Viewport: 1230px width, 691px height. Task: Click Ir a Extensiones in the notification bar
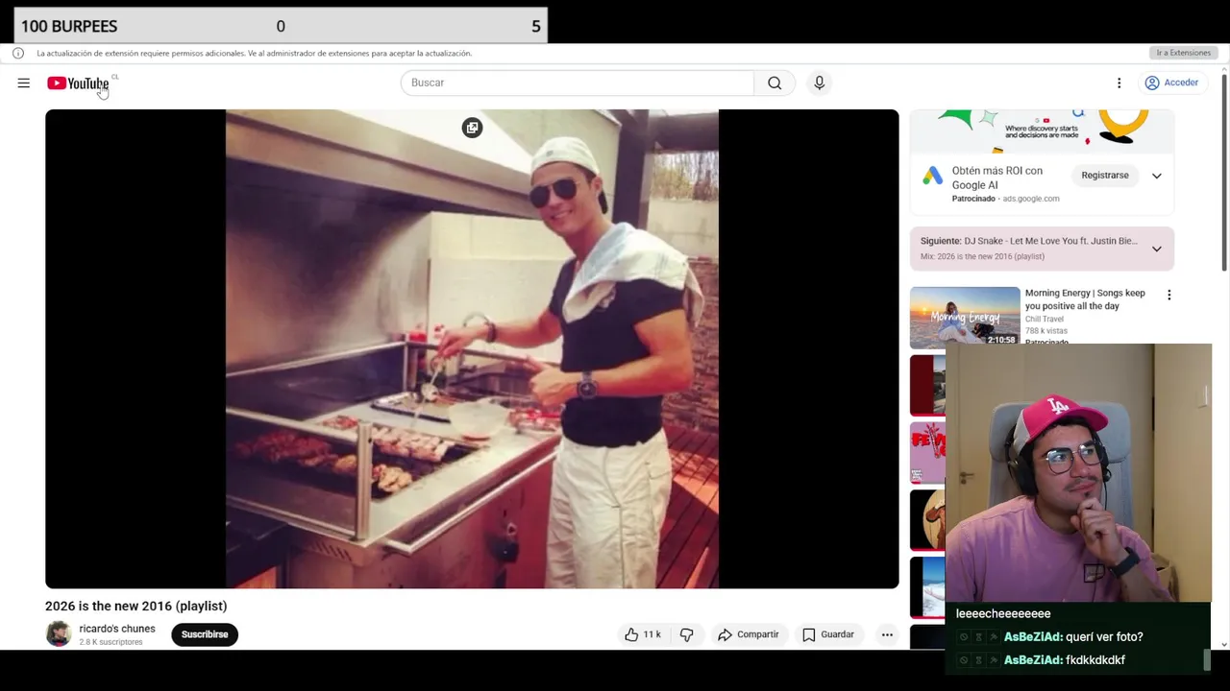coord(1183,53)
